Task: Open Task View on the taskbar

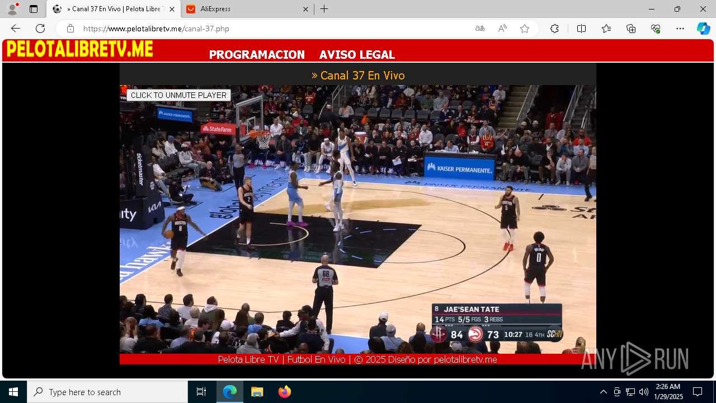Action: (201, 392)
